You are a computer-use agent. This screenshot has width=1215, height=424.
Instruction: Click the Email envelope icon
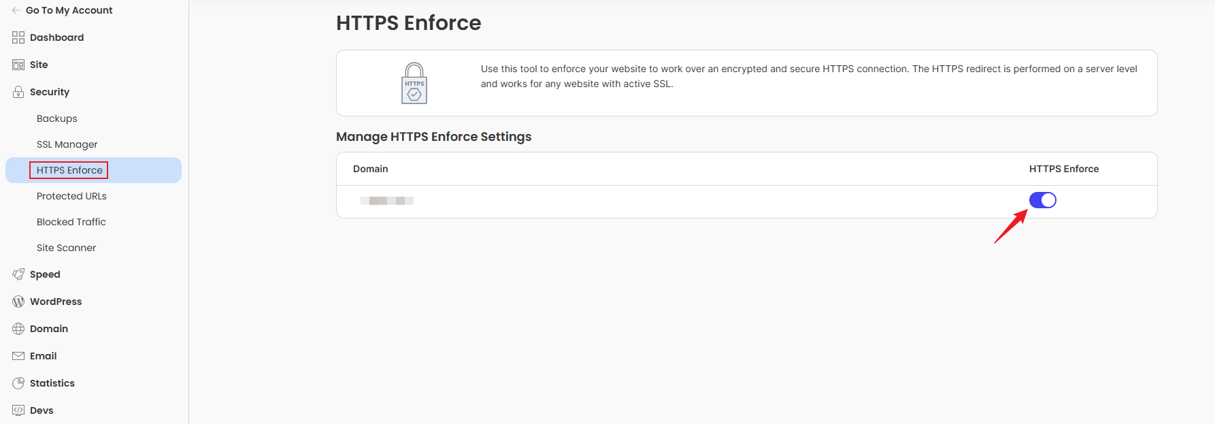(x=18, y=356)
